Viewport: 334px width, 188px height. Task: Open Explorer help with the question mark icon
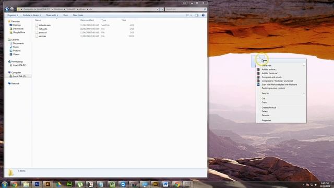click(203, 15)
